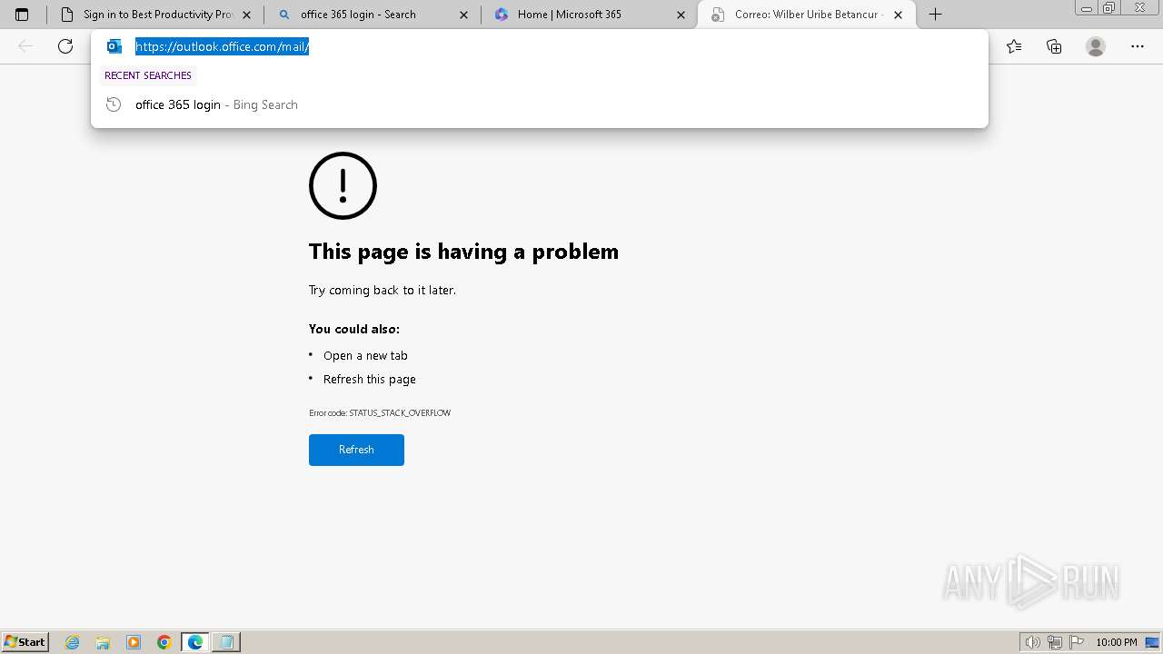Image resolution: width=1163 pixels, height=654 pixels.
Task: Click the error exclamation circle icon
Action: coord(343,185)
